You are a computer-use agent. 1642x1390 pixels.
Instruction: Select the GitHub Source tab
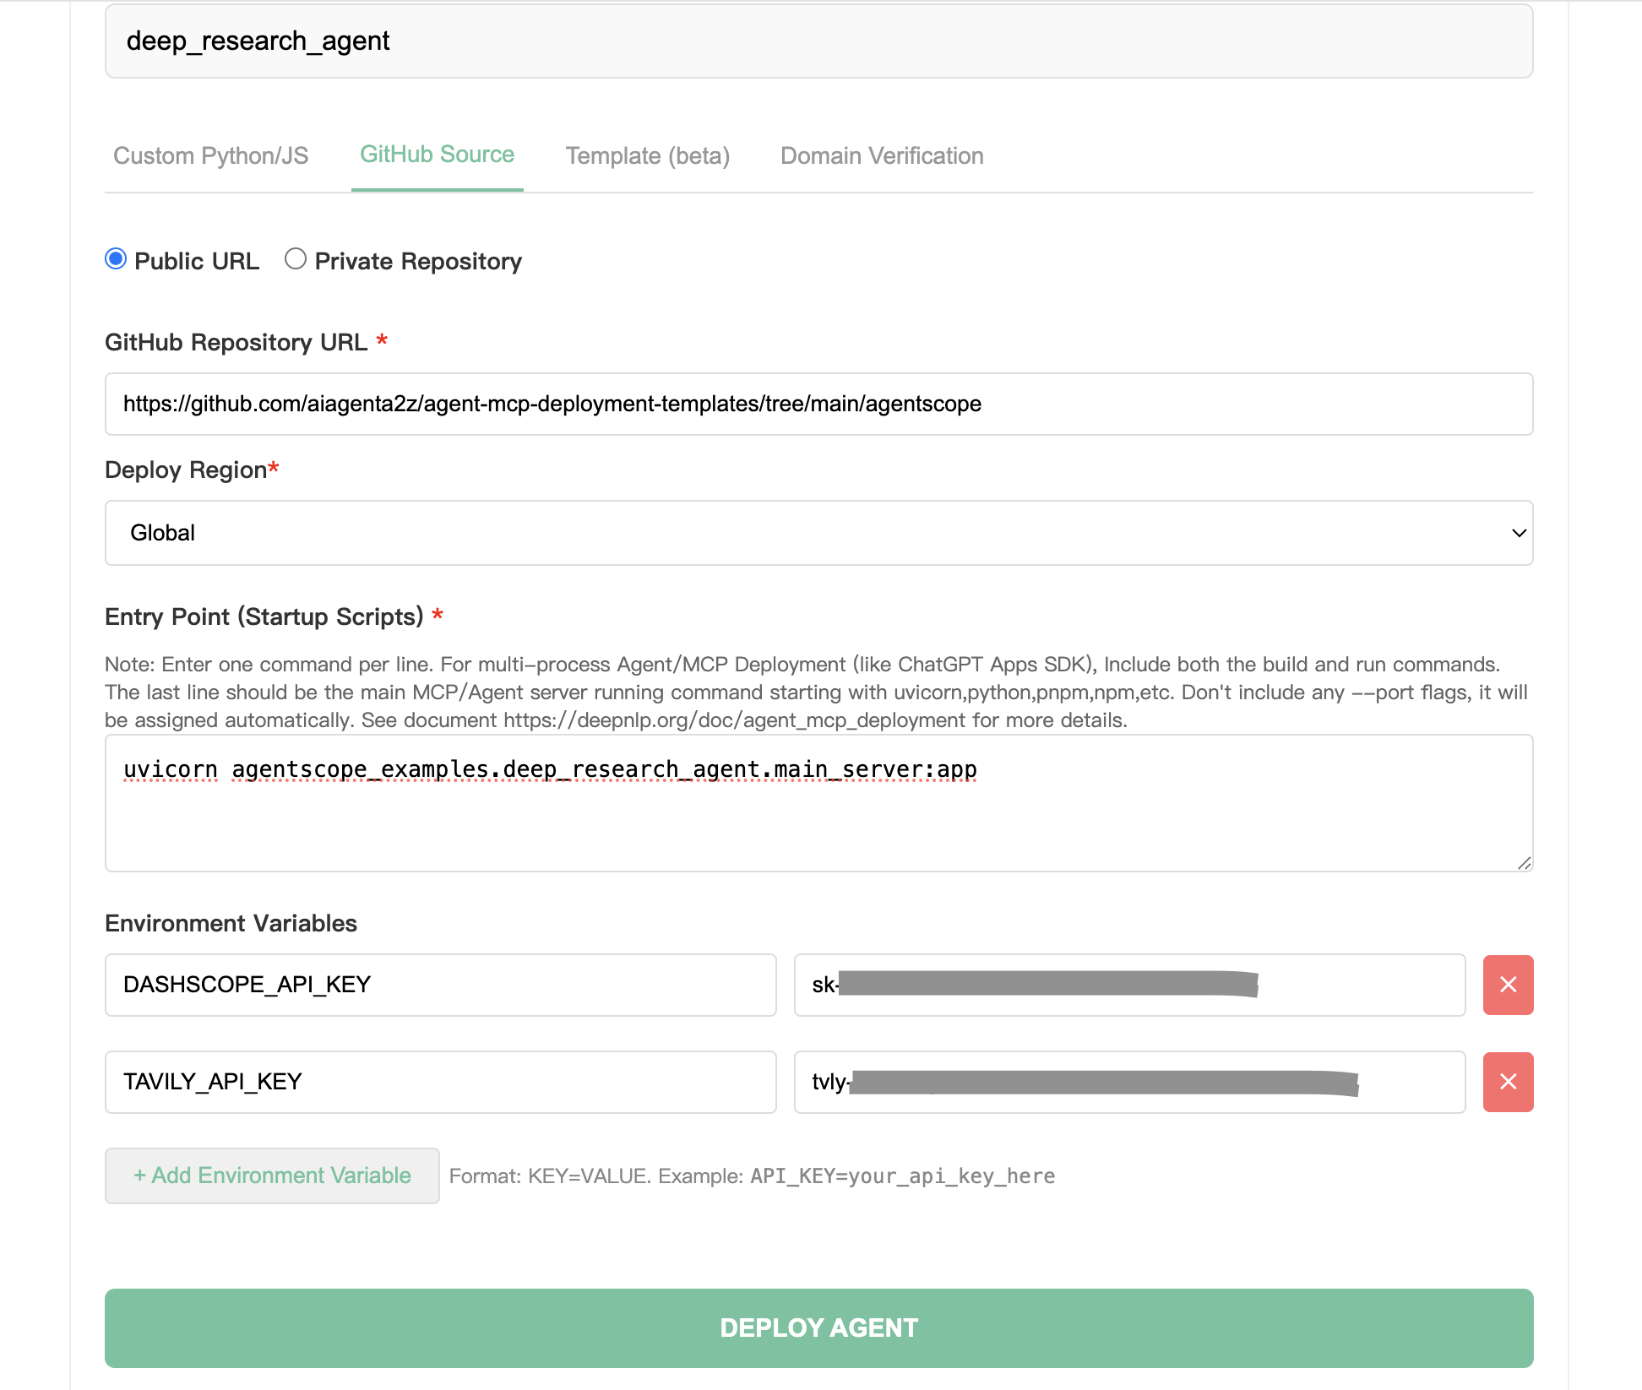(437, 155)
